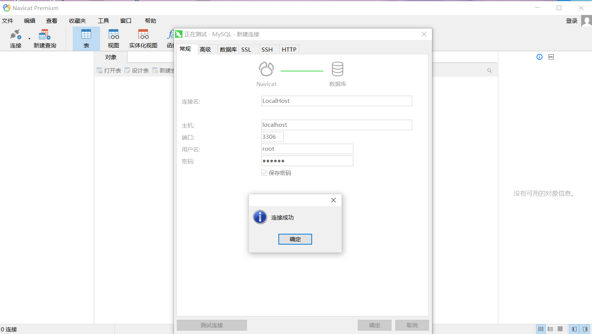Screen dimensions: 592x334
Task: Click the Connection (连接) toolbar icon
Action: click(16, 39)
